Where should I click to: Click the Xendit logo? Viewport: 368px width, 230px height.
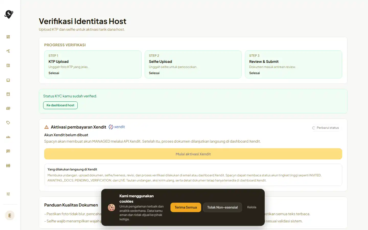coord(117,127)
